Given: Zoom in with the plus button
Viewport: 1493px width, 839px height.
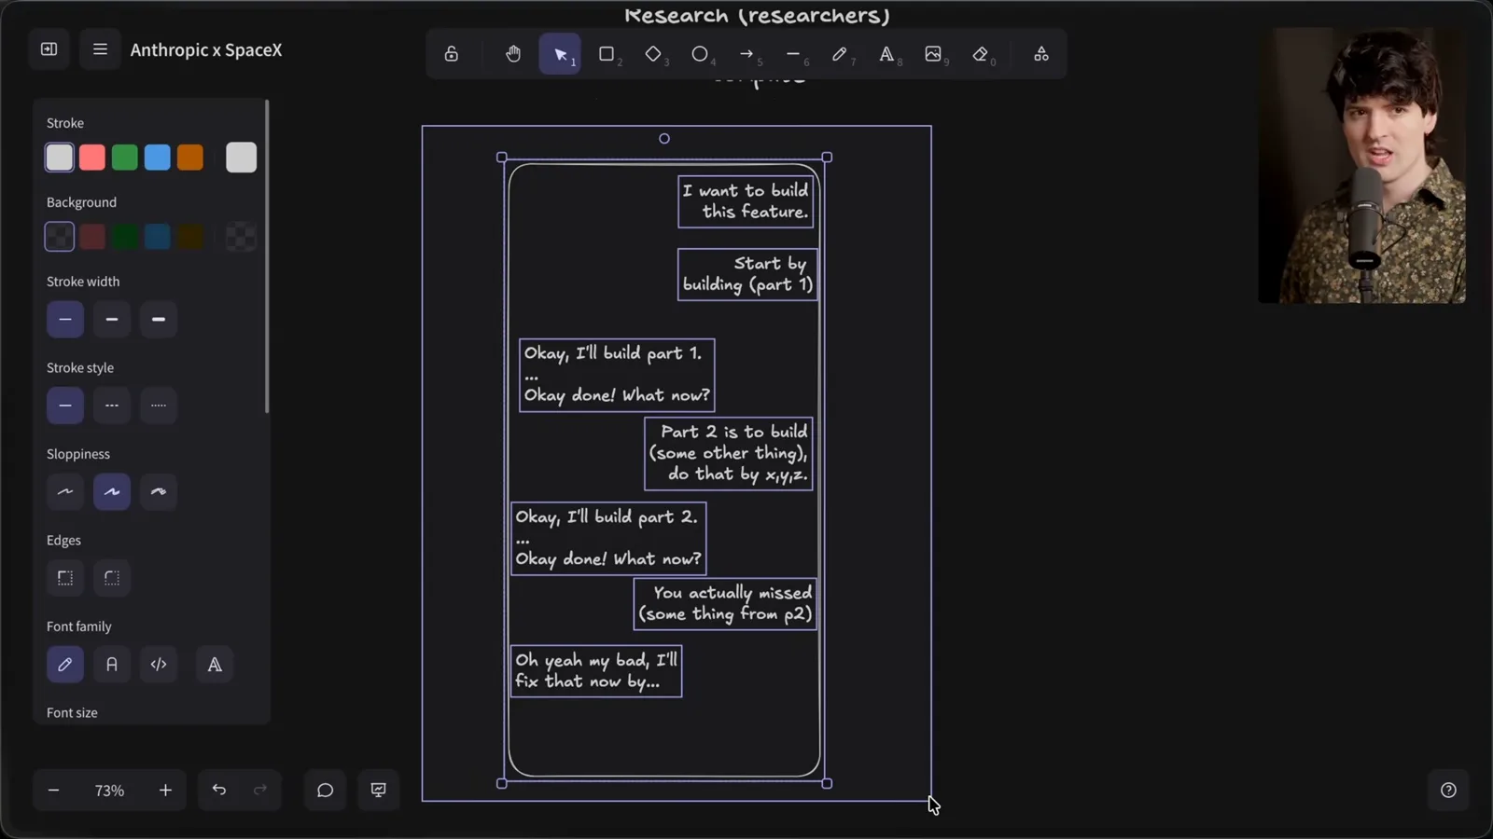Looking at the screenshot, I should pos(165,791).
